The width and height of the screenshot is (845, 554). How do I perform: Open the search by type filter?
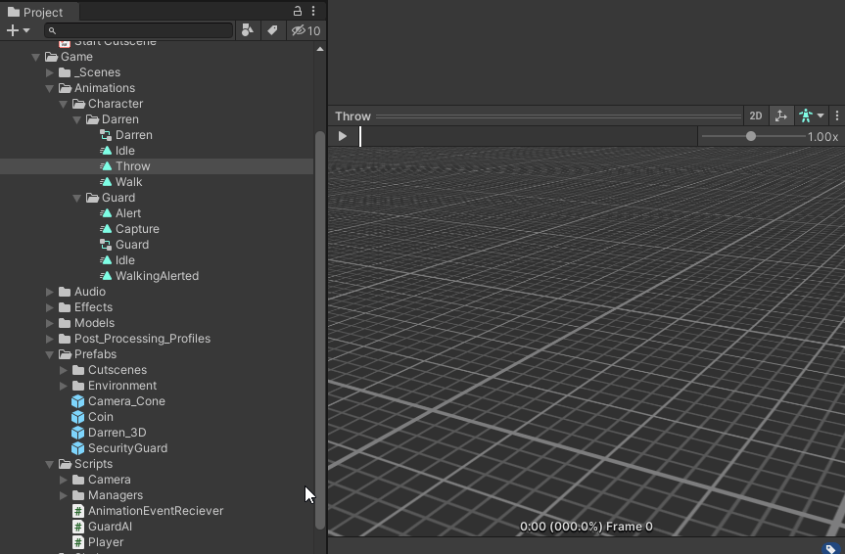(248, 30)
